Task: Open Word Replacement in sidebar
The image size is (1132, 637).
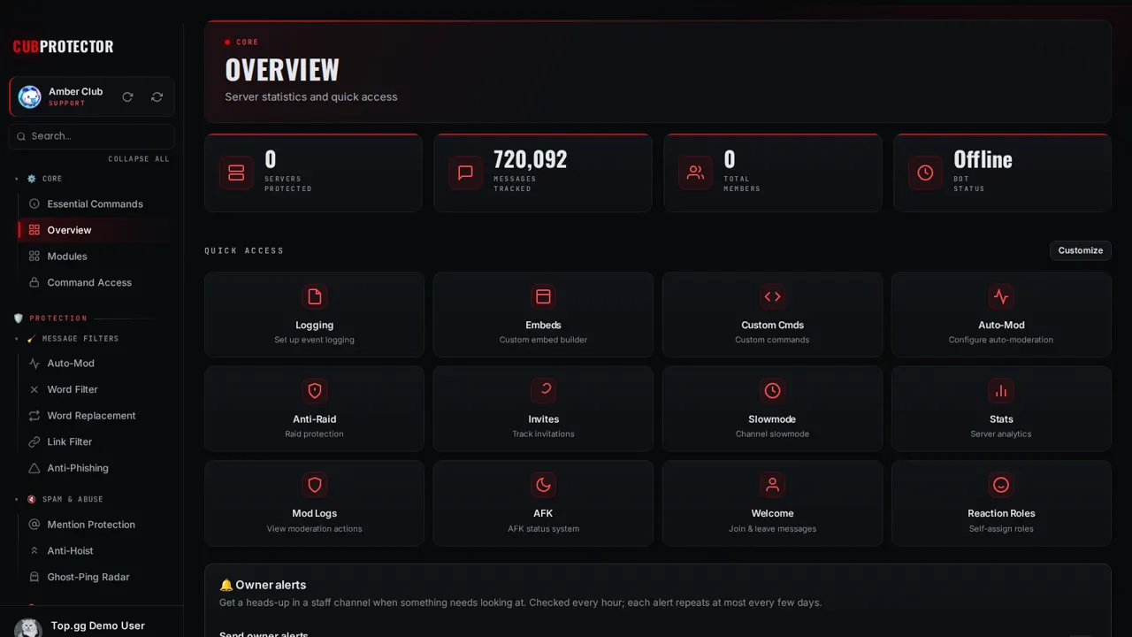Action: pyautogui.click(x=96, y=416)
